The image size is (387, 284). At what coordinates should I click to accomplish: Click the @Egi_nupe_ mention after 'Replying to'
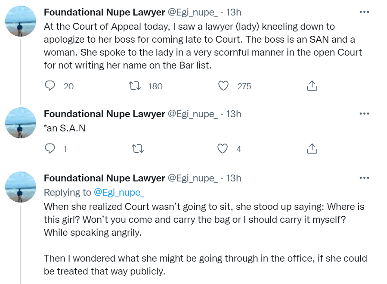click(x=118, y=192)
